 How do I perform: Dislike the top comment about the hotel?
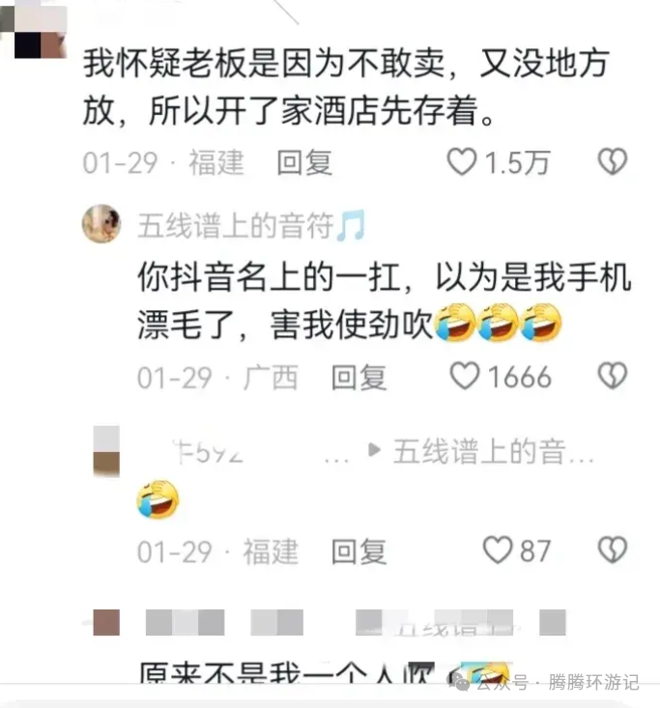pyautogui.click(x=613, y=161)
